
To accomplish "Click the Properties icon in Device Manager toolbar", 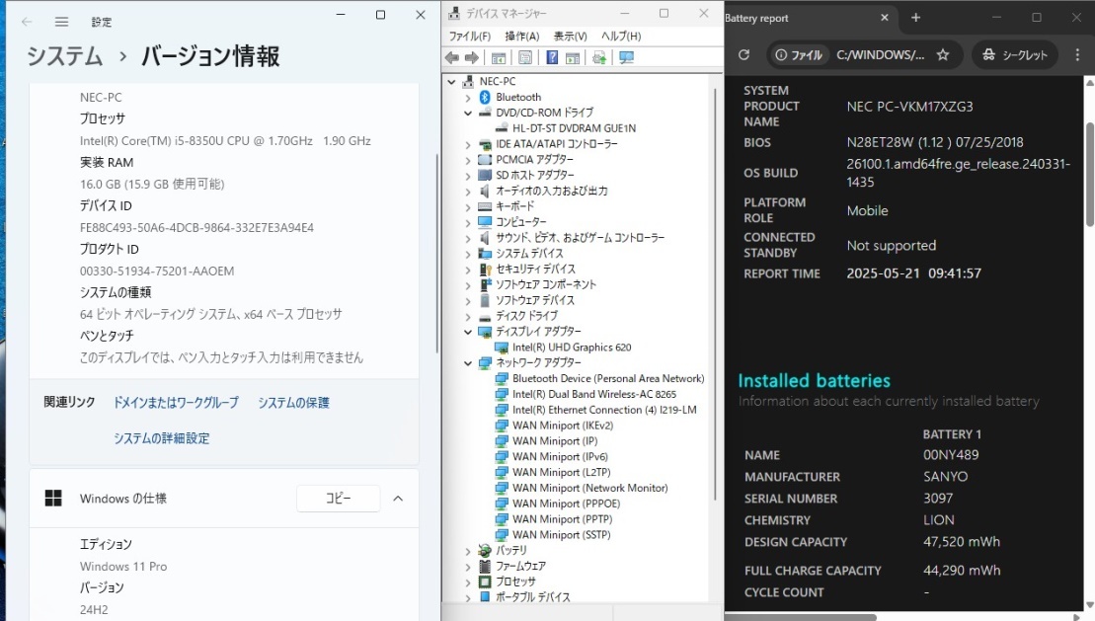I will click(525, 58).
